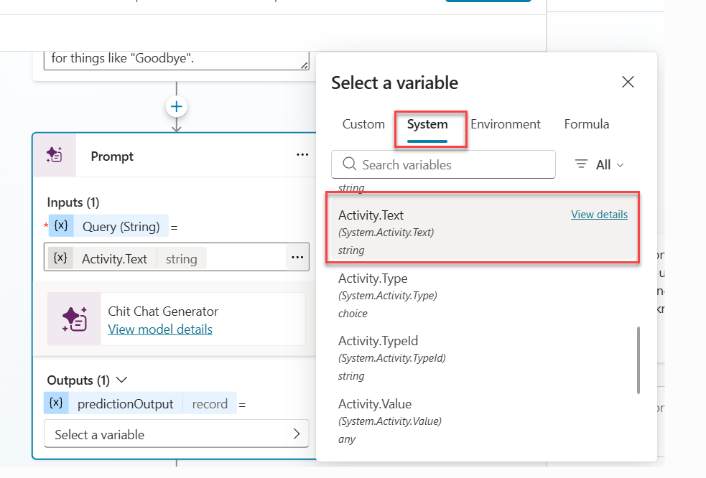Click the Search variables input field
This screenshot has height=478, width=706.
pos(452,164)
